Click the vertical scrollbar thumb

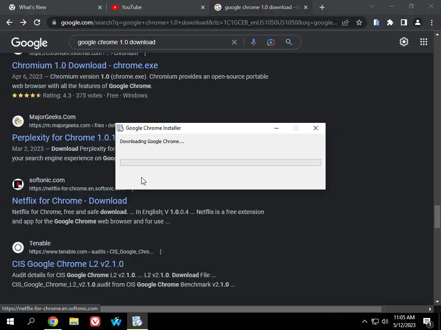click(437, 217)
